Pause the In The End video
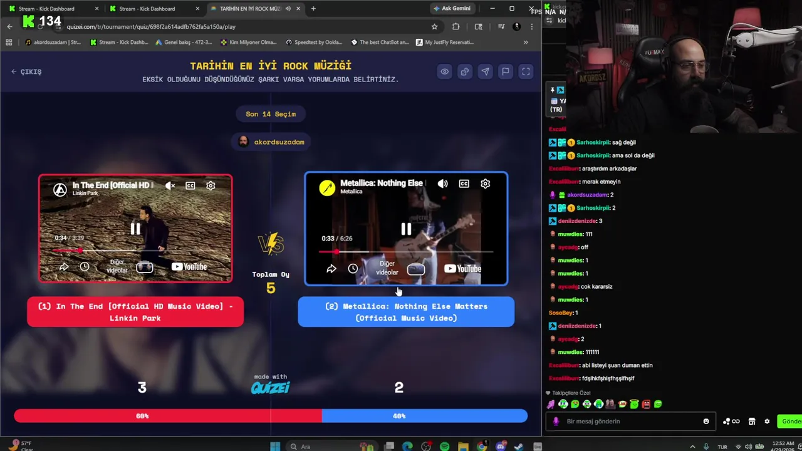The width and height of the screenshot is (802, 451). pyautogui.click(x=135, y=229)
